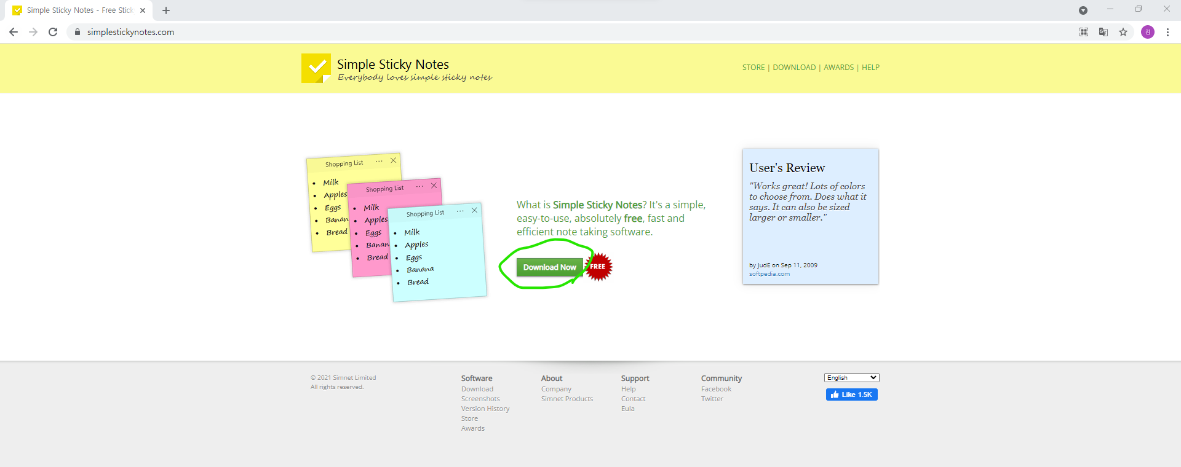Click the X on the pink sticky note
This screenshot has width=1181, height=467.
click(x=434, y=186)
